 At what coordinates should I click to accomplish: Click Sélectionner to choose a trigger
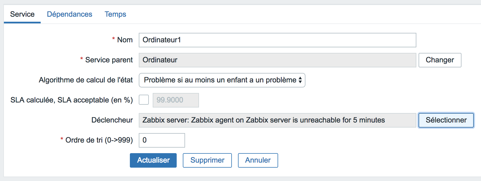tap(446, 120)
